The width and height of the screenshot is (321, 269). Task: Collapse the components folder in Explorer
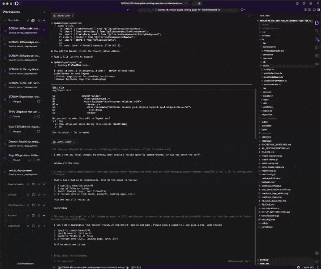269,47
